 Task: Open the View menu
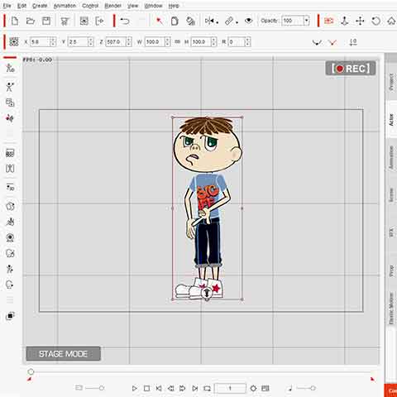[132, 6]
